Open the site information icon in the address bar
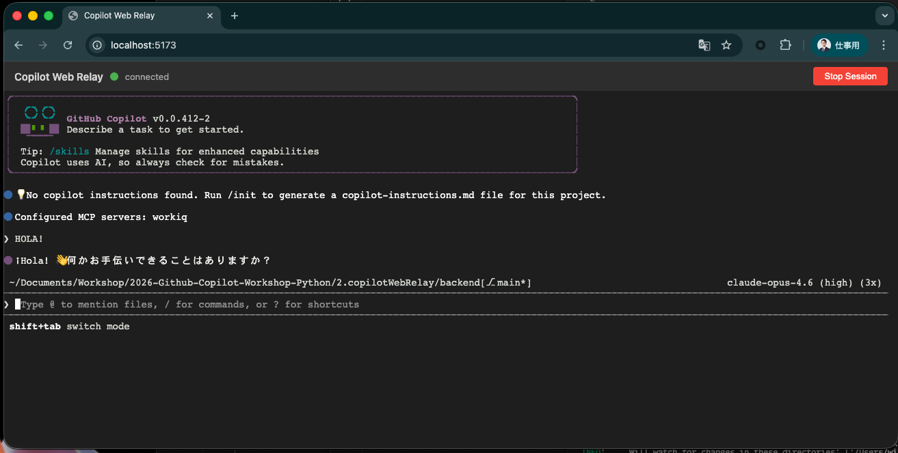Viewport: 898px width, 453px height. tap(97, 45)
